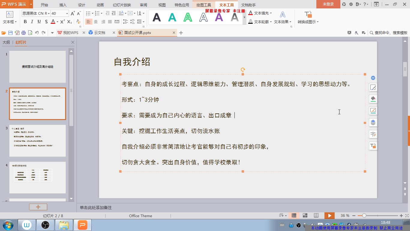Open numbered list dropdown arrow
The image size is (410, 231).
click(x=101, y=13)
